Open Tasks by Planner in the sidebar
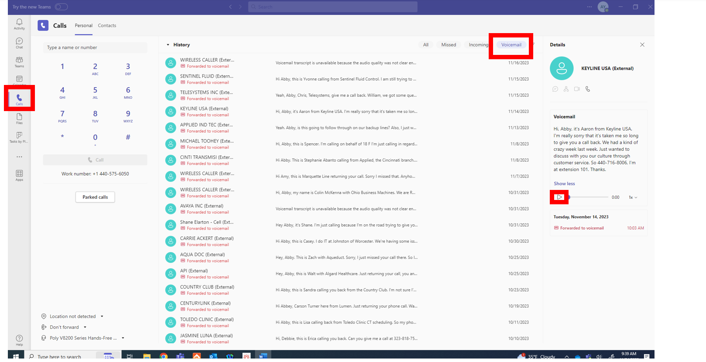This screenshot has width=706, height=362. click(x=19, y=137)
